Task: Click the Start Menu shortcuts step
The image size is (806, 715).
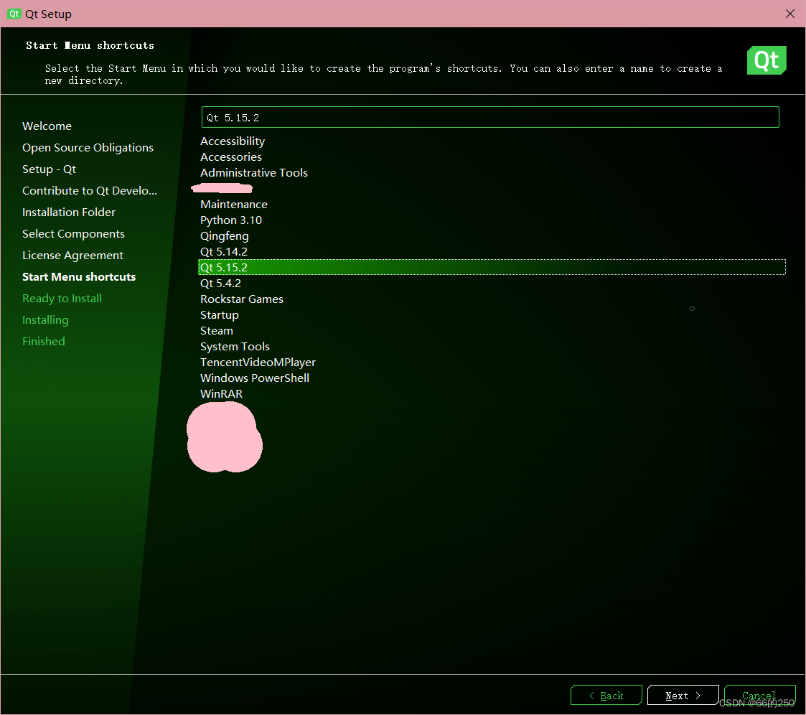Action: tap(79, 276)
